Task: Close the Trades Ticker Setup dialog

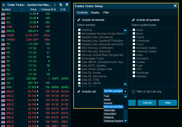Action: tap(175, 6)
